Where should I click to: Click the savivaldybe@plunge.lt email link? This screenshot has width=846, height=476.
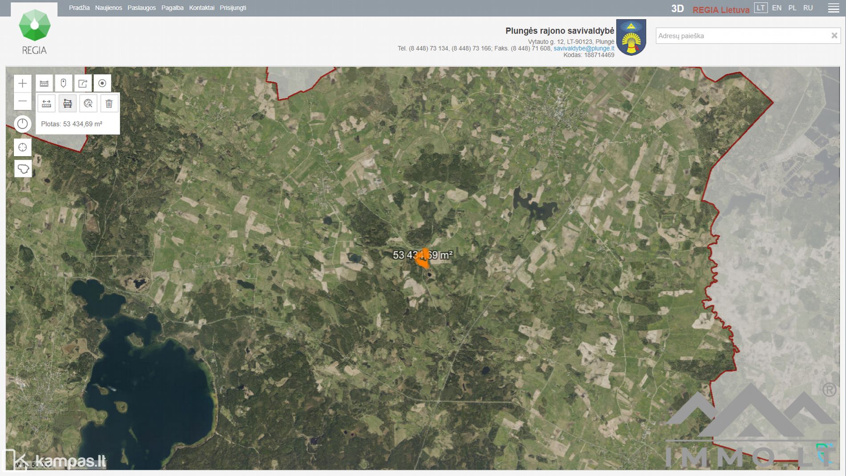(x=583, y=48)
